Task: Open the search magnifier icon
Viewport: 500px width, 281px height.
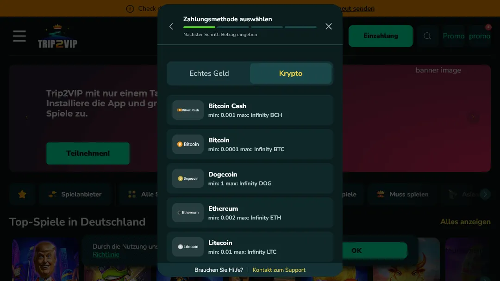Action: point(427,36)
